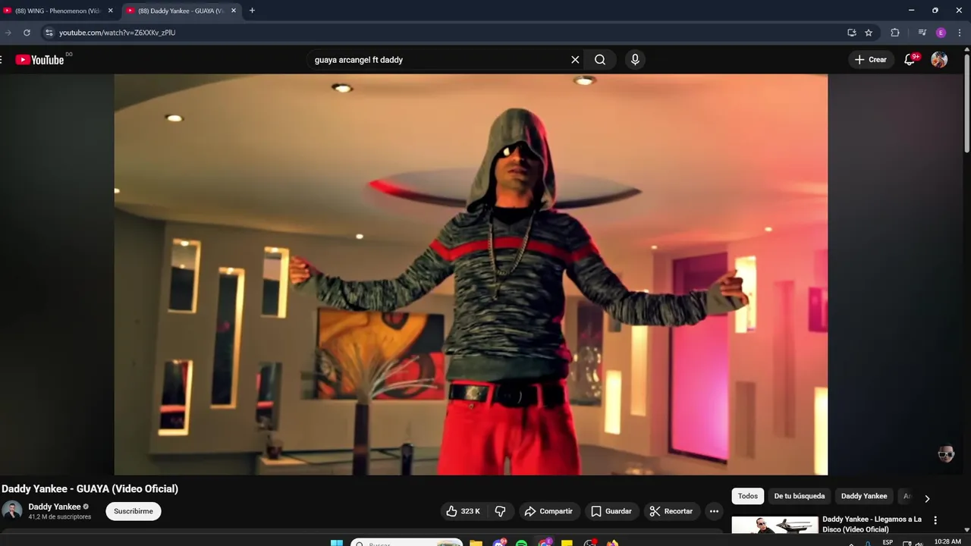Clear the search text with the X

click(575, 60)
